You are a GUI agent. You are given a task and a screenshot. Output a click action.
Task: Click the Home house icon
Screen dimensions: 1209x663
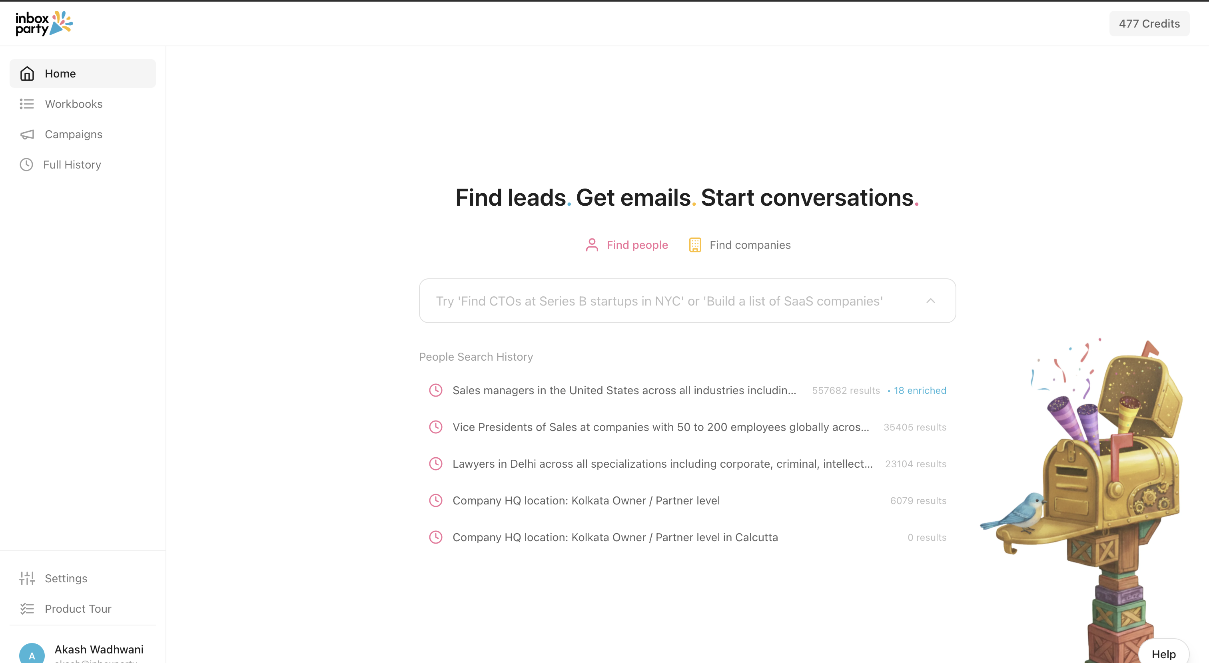tap(27, 73)
